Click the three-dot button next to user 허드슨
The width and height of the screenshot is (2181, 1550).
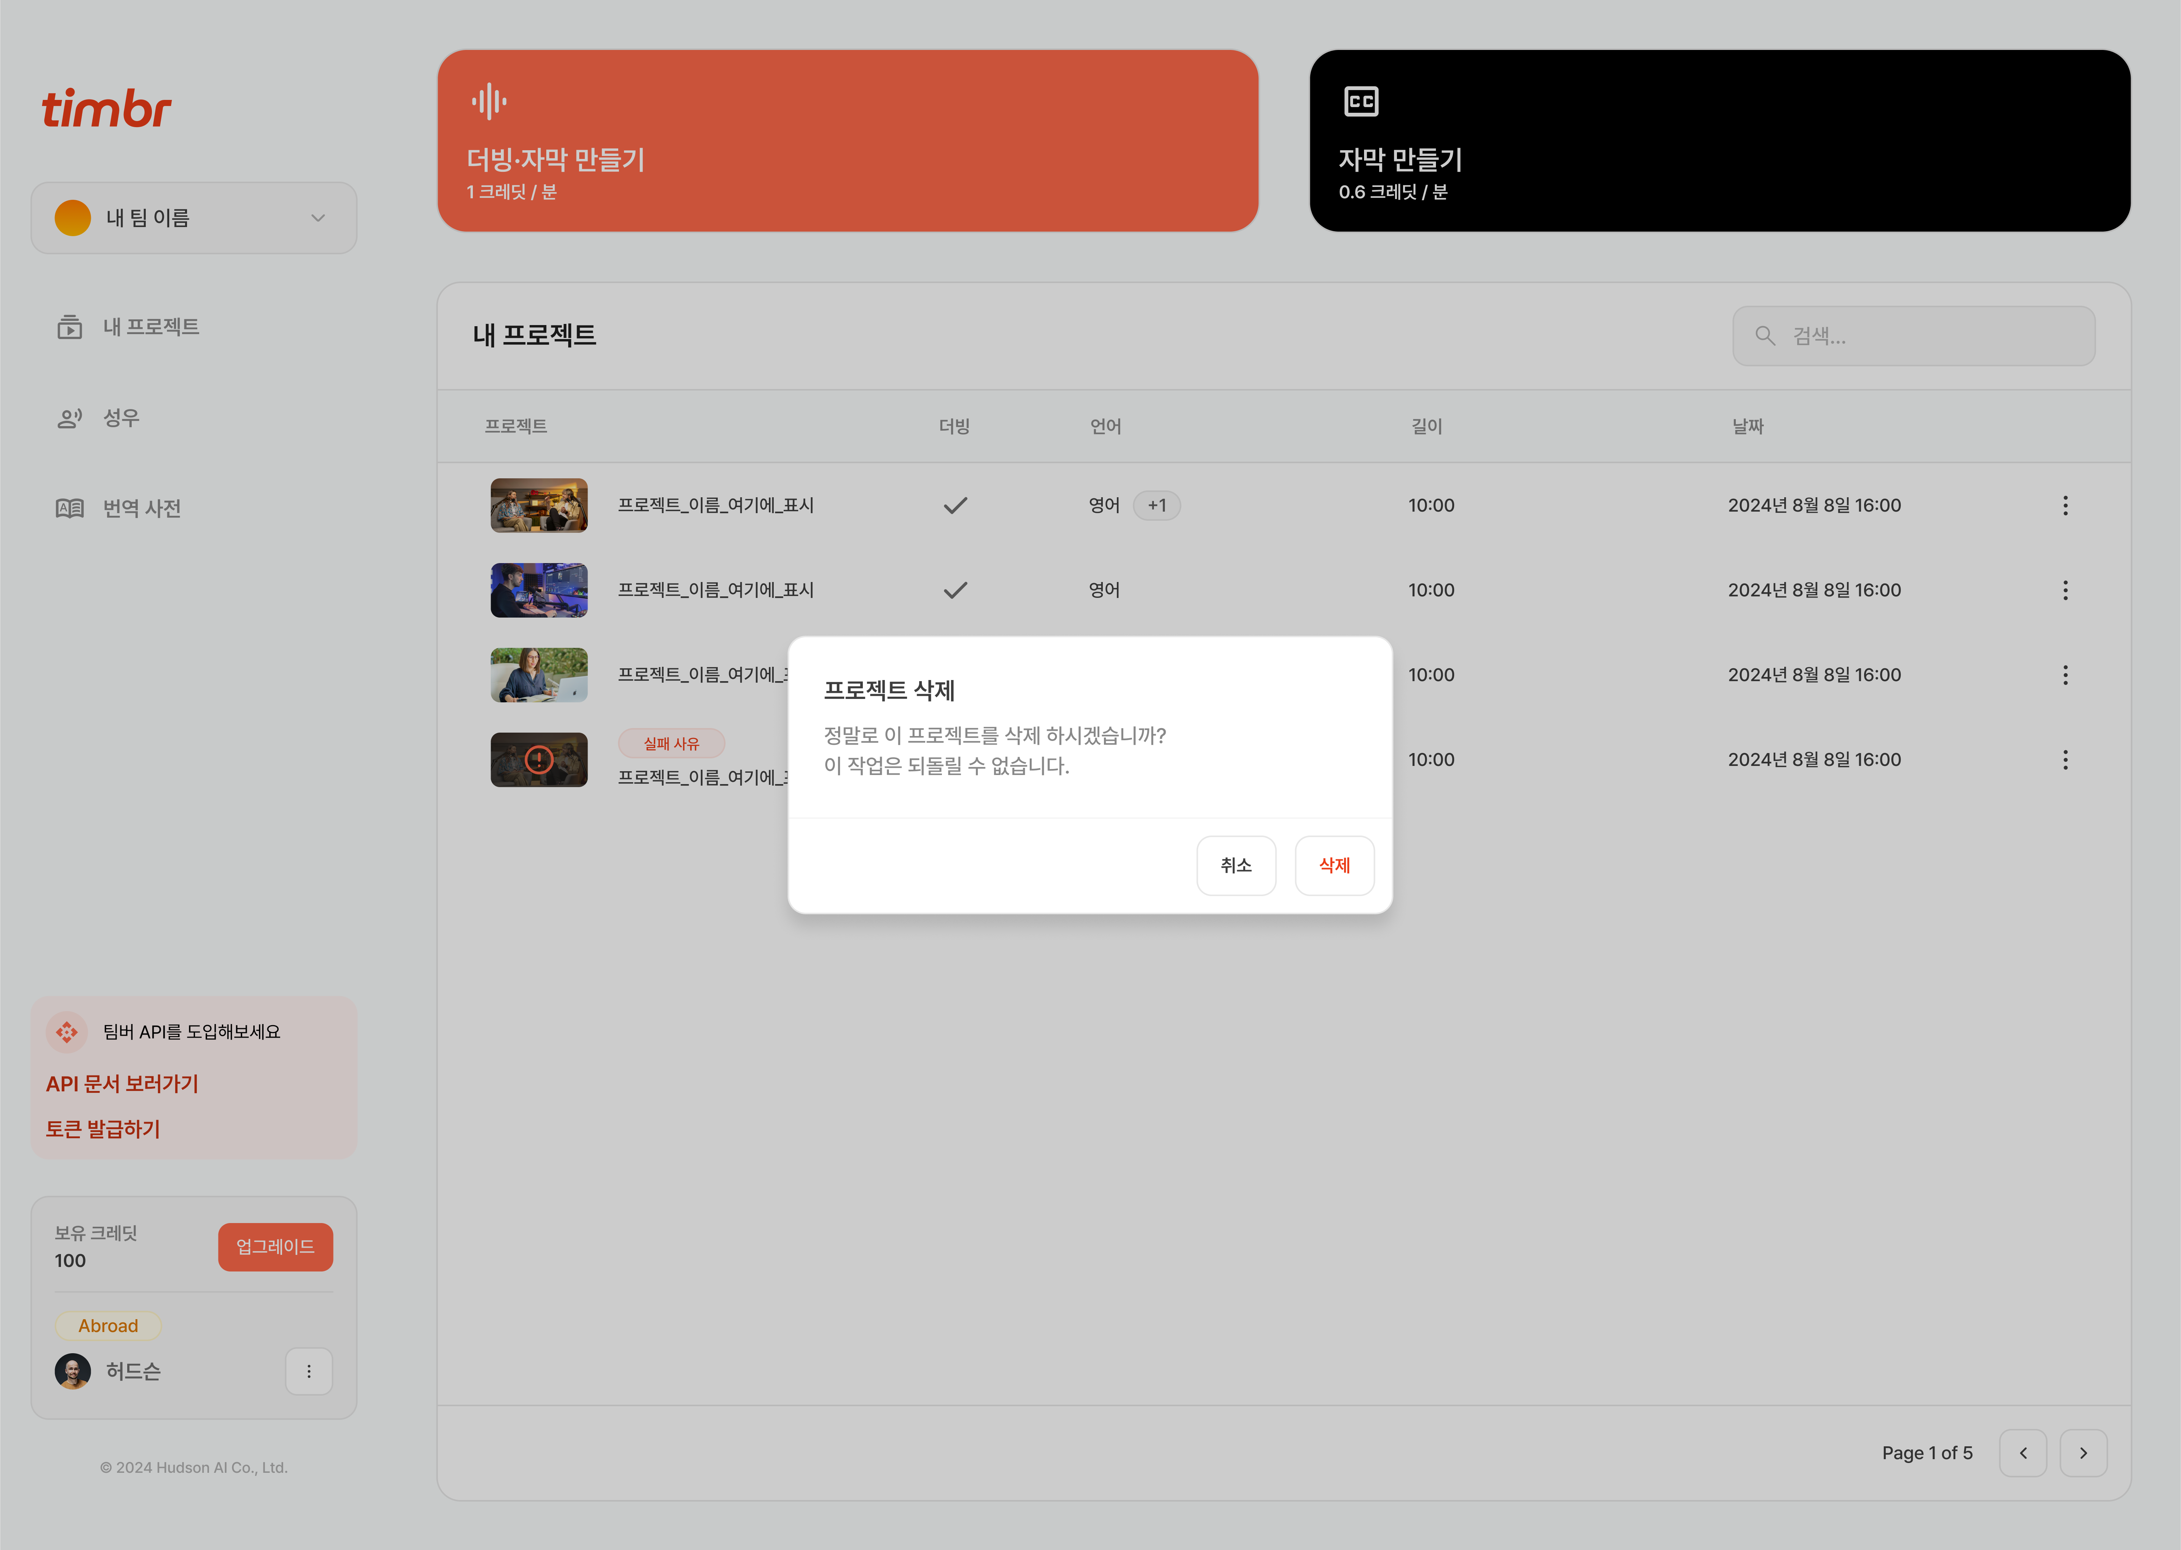pyautogui.click(x=309, y=1371)
